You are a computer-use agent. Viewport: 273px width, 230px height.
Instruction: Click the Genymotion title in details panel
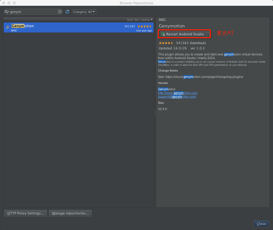172,26
